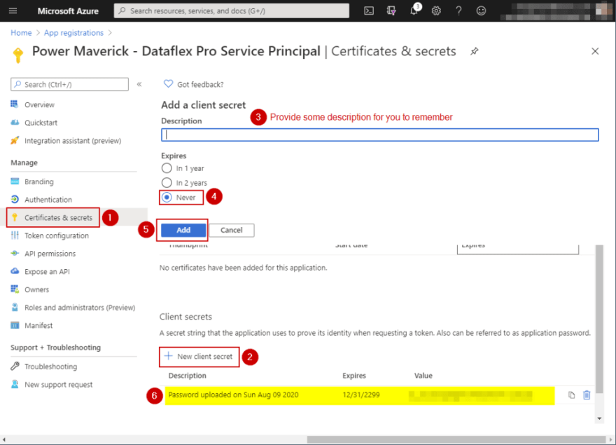Click the Owners icon
This screenshot has width=616, height=445.
tap(15, 289)
